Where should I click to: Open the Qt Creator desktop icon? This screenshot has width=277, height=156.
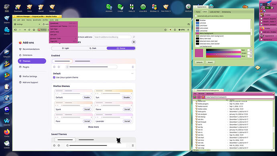coord(120,8)
